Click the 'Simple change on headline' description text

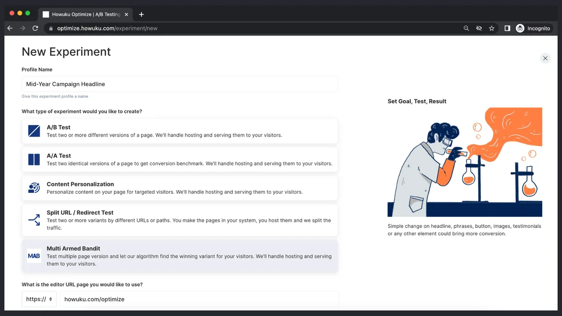coord(465,230)
